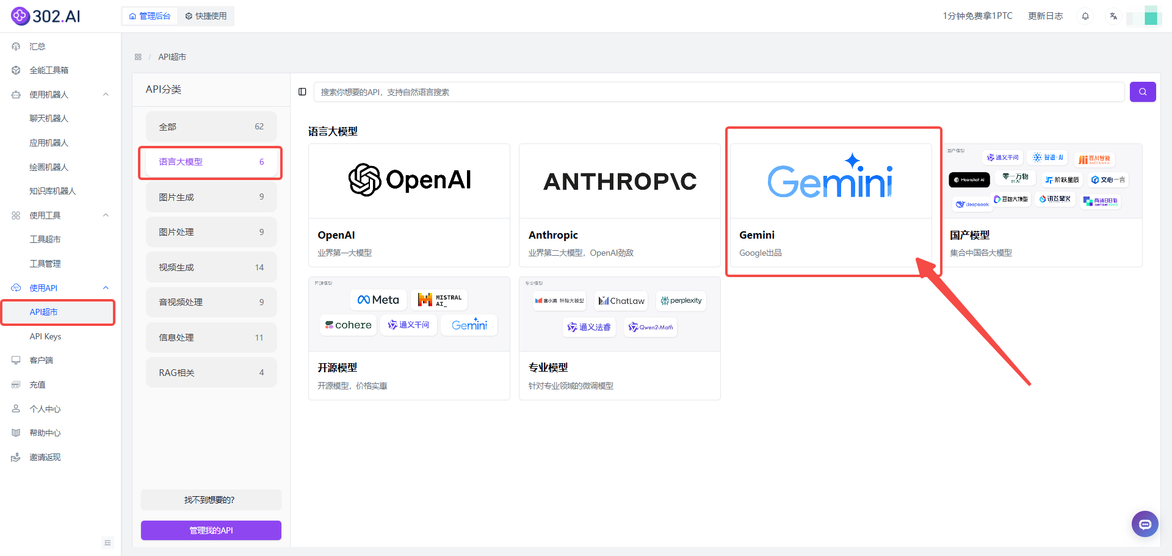Click the 管理我的API button
This screenshot has height=556, width=1172.
pos(211,530)
